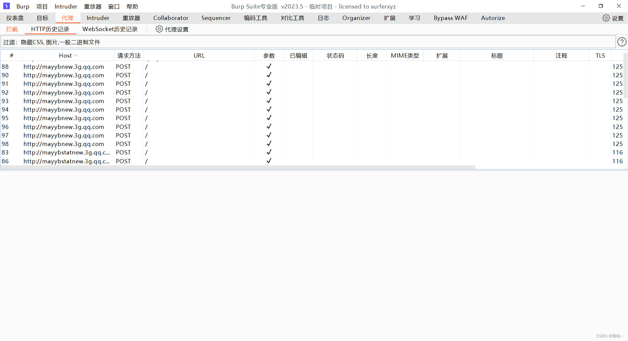The width and height of the screenshot is (628, 341).
Task: Sort by the 长度 column header
Action: (x=372, y=56)
